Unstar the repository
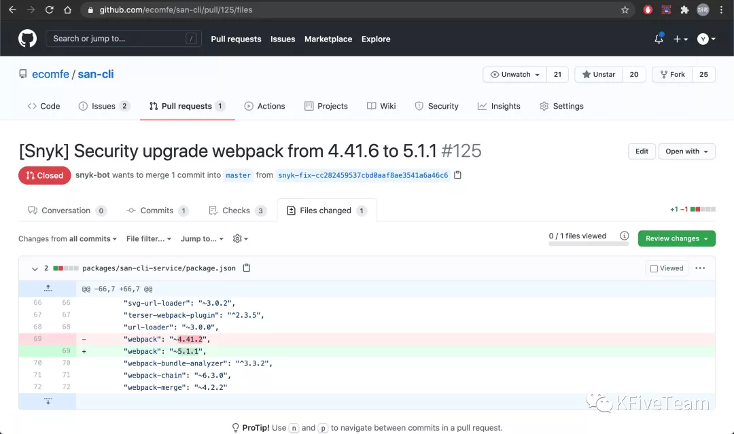The width and height of the screenshot is (734, 434). [x=599, y=74]
